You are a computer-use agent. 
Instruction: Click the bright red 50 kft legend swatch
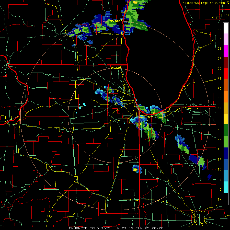[226, 74]
